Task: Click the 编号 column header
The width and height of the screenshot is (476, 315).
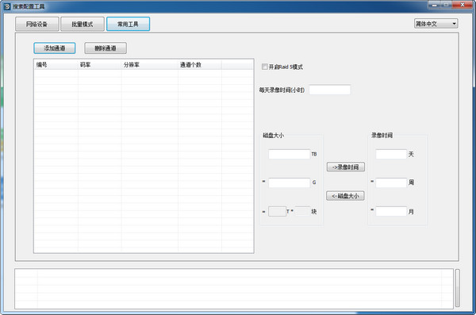Action: tap(56, 65)
